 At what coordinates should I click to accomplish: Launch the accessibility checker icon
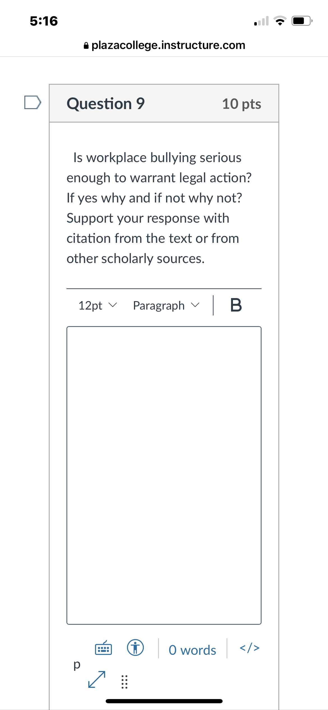click(x=135, y=648)
